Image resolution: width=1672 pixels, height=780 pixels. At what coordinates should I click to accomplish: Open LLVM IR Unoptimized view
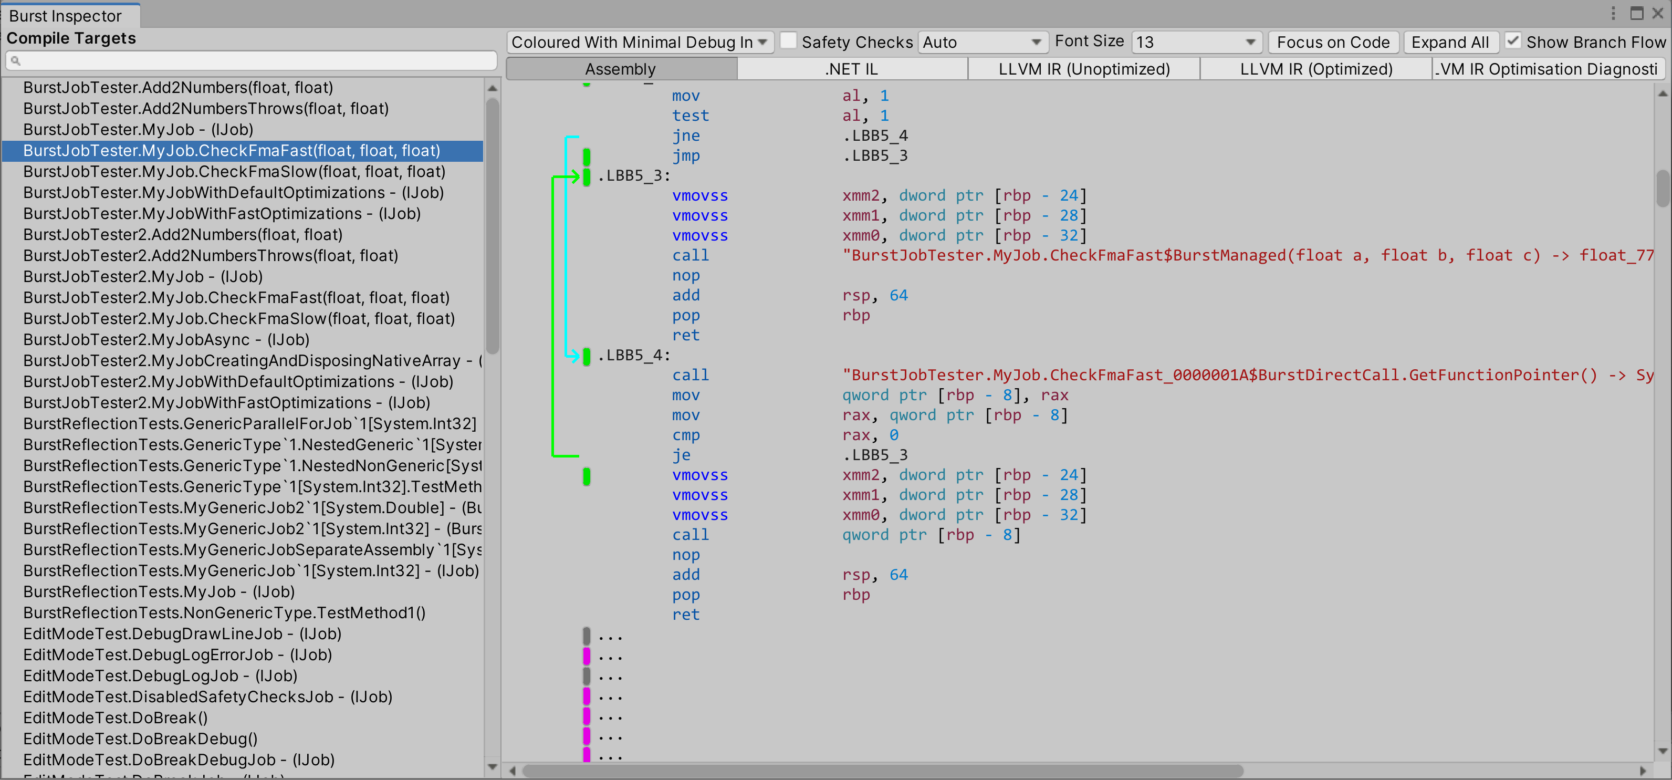[x=1082, y=68]
